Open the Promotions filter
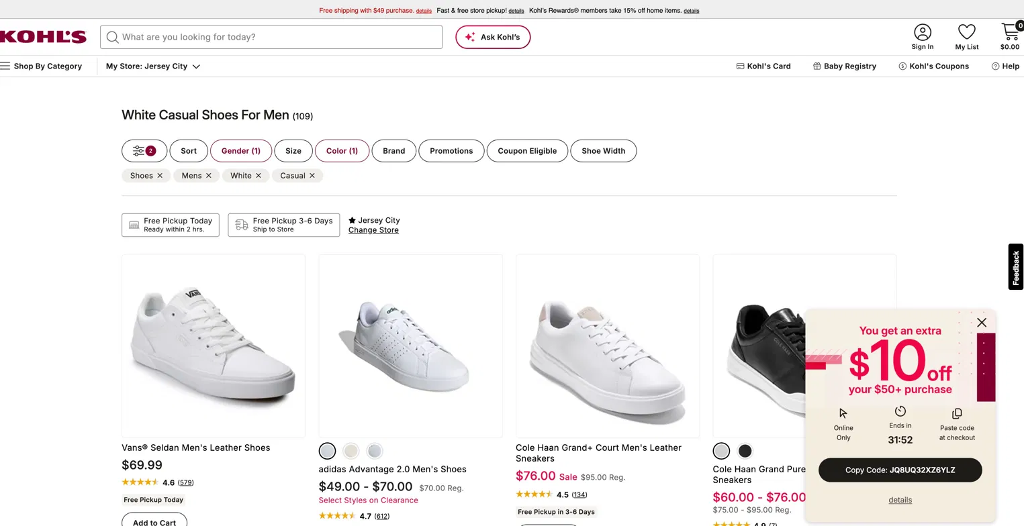The image size is (1024, 526). [x=451, y=151]
